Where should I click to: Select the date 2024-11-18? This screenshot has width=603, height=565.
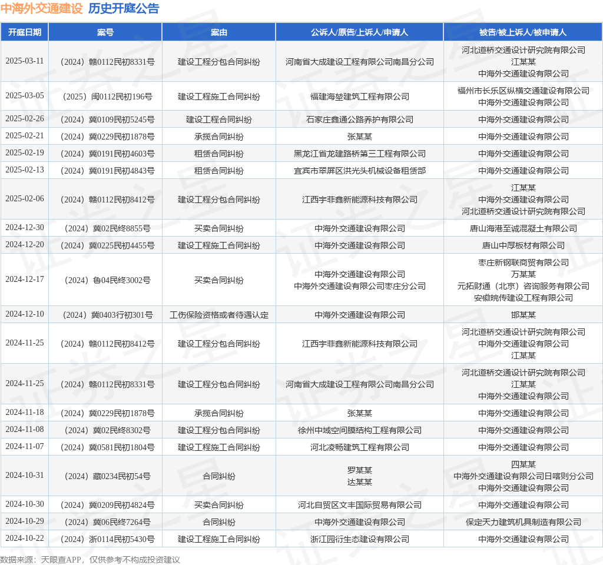(x=25, y=412)
